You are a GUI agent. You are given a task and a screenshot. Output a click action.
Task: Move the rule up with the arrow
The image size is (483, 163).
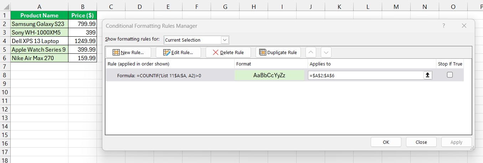[311, 52]
